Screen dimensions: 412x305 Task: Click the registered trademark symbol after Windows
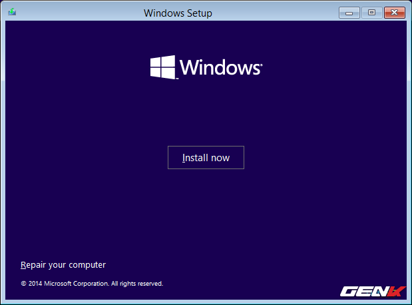point(261,65)
